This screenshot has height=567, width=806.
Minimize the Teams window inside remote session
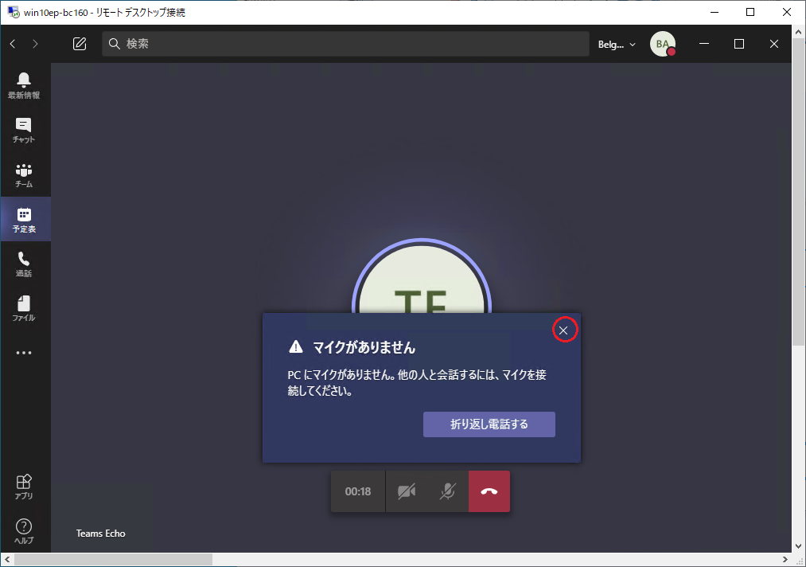704,44
